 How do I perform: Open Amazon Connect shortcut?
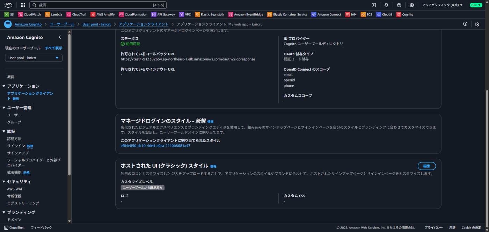coord(326,14)
